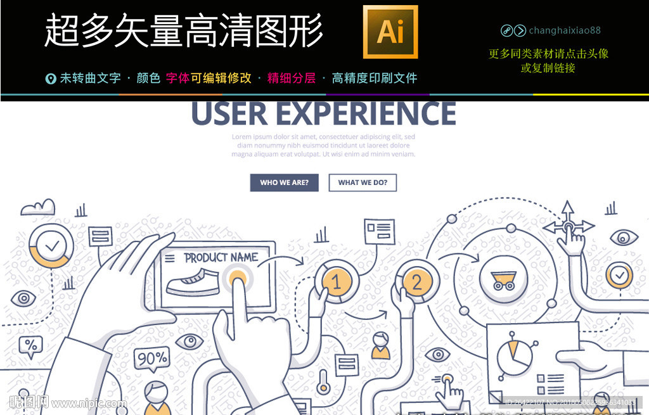
Task: Enable the highlighted round button under the finger
Action: [236, 276]
